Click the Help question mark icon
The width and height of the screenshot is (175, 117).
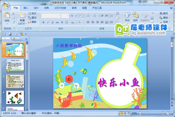point(171,8)
